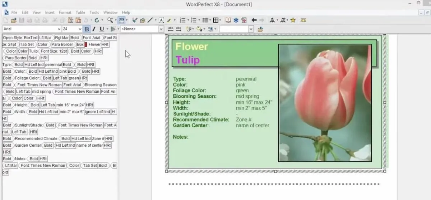Image resolution: width=431 pixels, height=200 pixels.
Task: Click the Back arrow icon
Action: pos(254,20)
